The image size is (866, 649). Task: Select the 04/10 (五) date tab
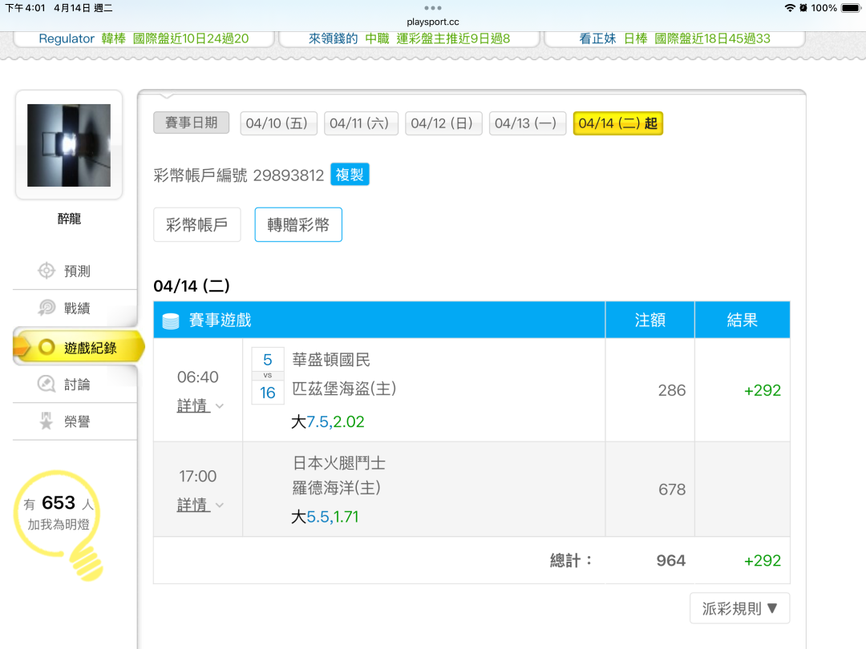[x=276, y=123]
